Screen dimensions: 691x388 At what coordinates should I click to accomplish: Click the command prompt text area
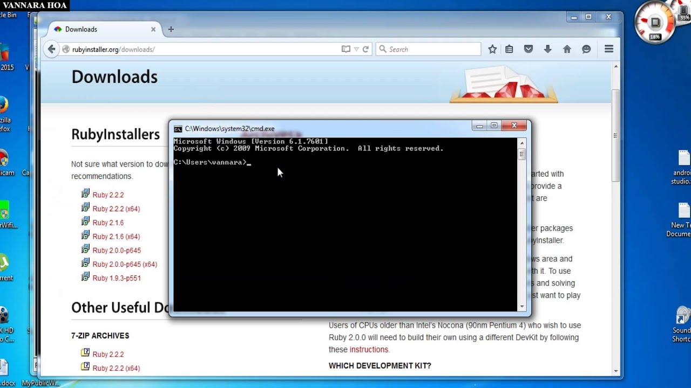(345, 225)
